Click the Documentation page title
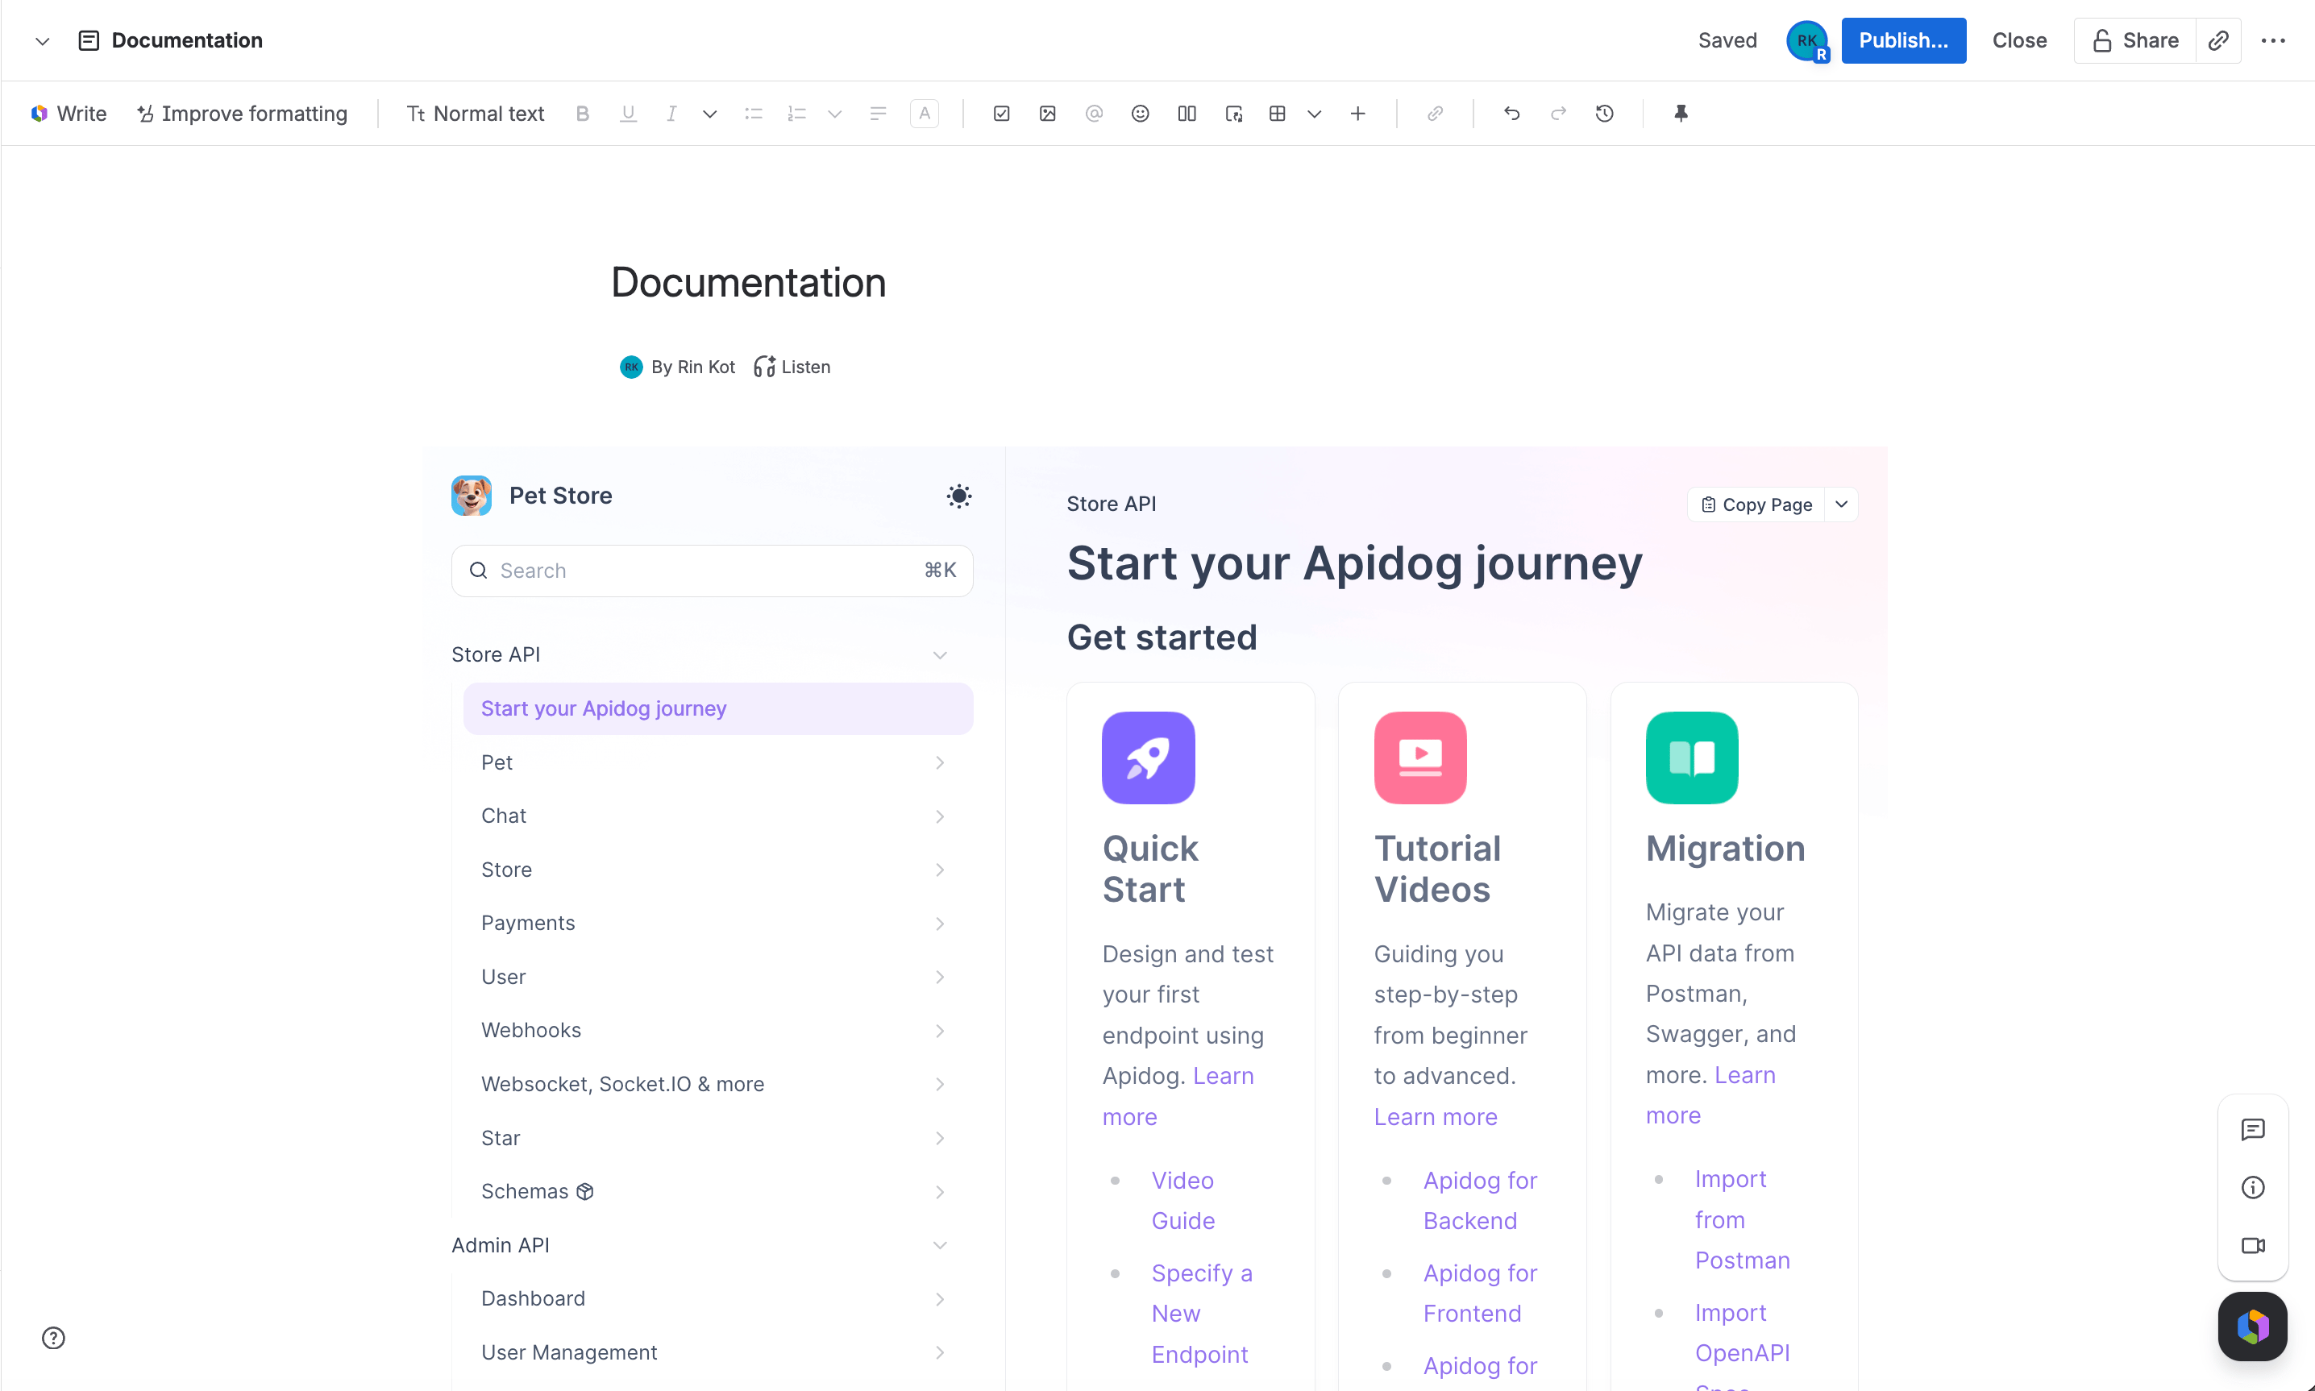This screenshot has height=1391, width=2315. coord(748,282)
